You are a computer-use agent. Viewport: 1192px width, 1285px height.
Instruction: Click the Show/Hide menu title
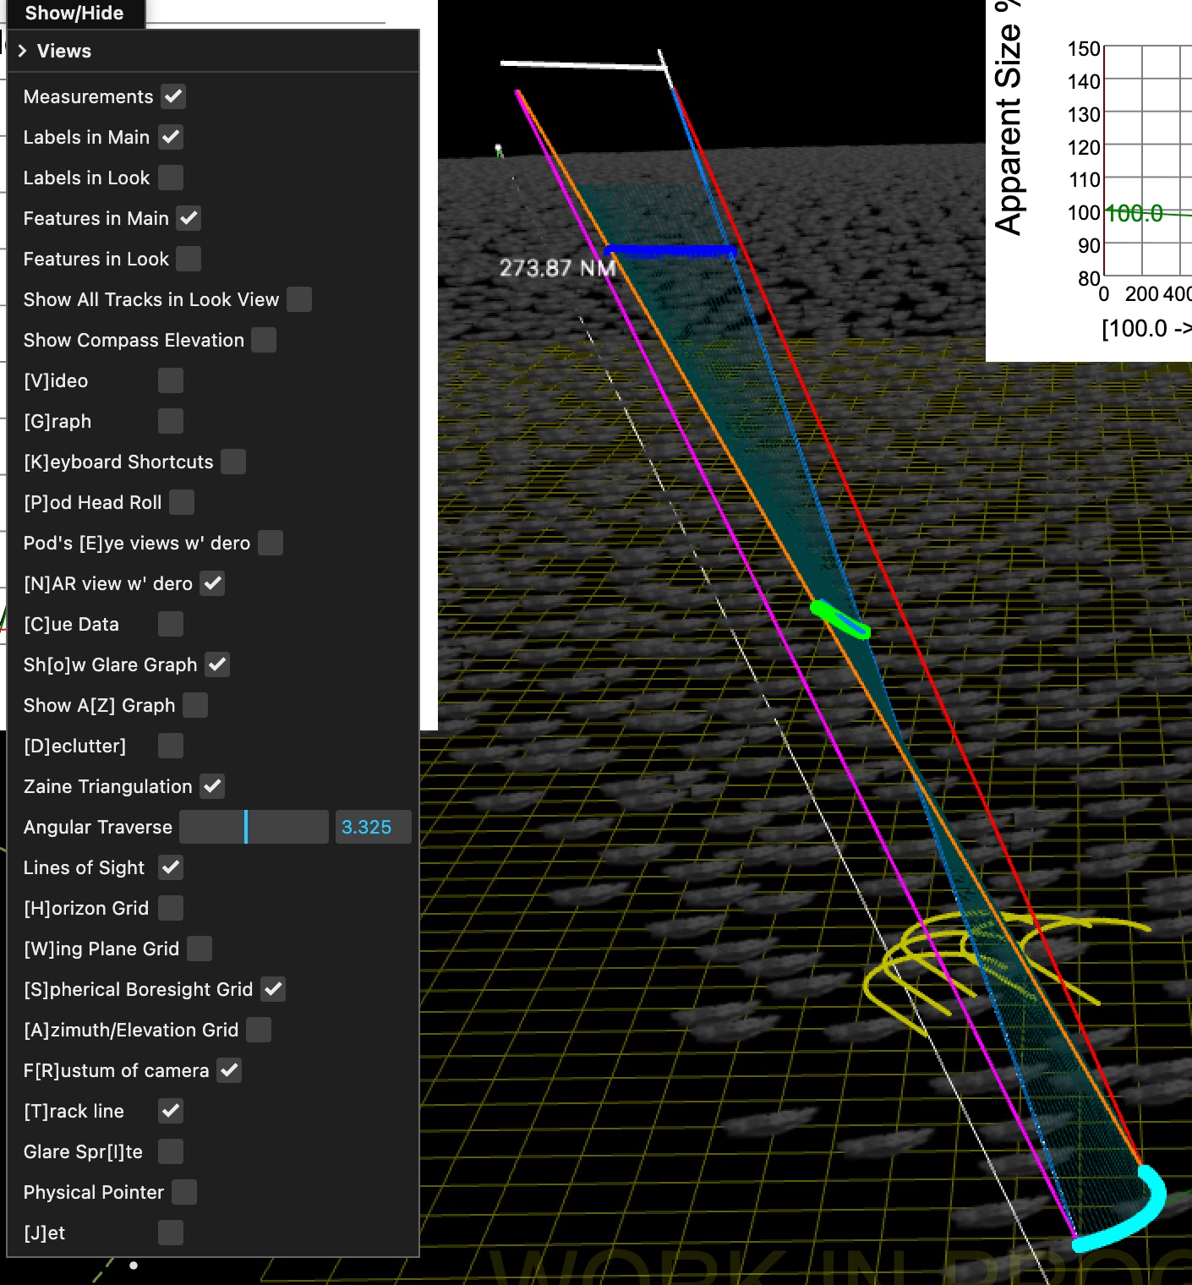[74, 14]
